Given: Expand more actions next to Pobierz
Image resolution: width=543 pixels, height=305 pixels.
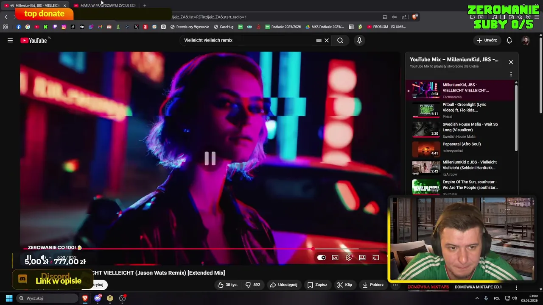Looking at the screenshot, I should tap(395, 285).
